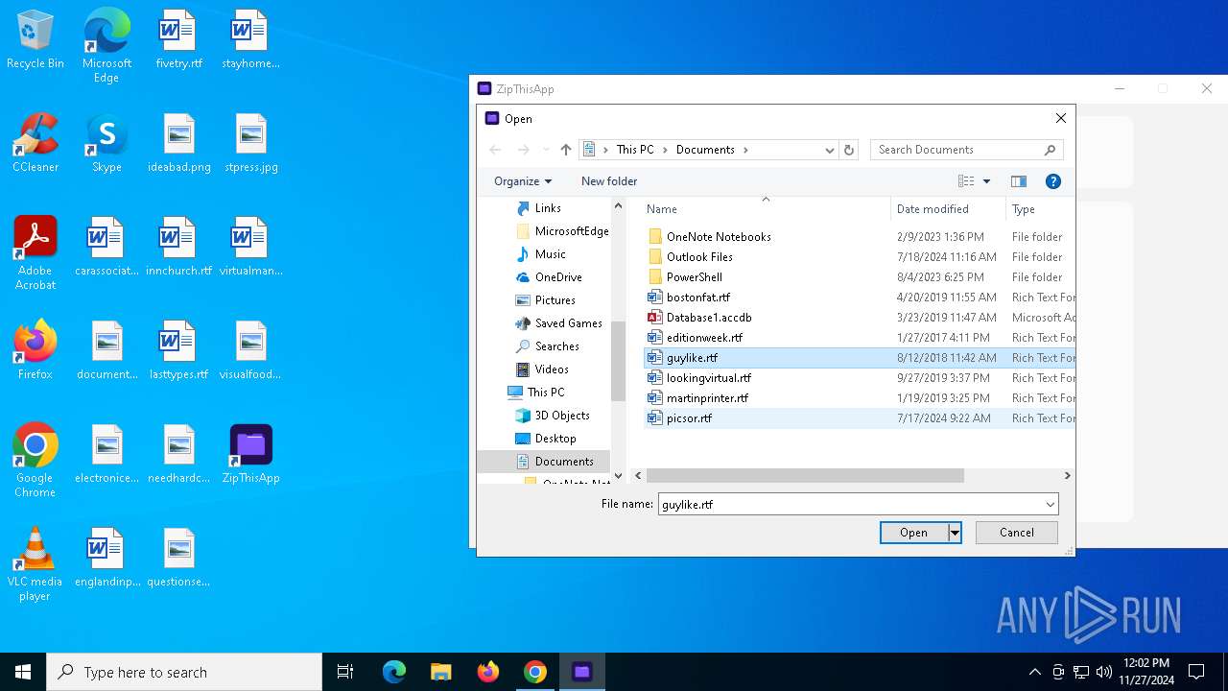
Task: Select Skype desktop shortcut
Action: tap(106, 144)
